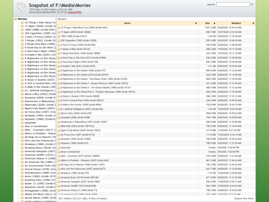The image size is (269, 202).
Task: Click the Export this View link
Action: click(x=244, y=199)
